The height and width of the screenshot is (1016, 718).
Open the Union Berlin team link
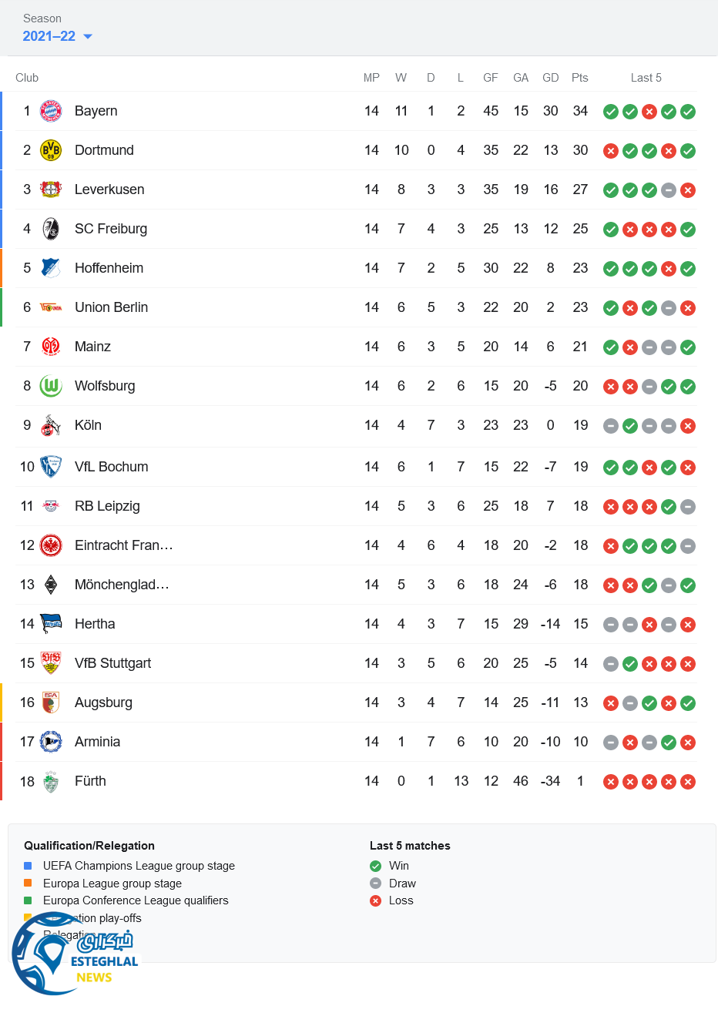111,307
